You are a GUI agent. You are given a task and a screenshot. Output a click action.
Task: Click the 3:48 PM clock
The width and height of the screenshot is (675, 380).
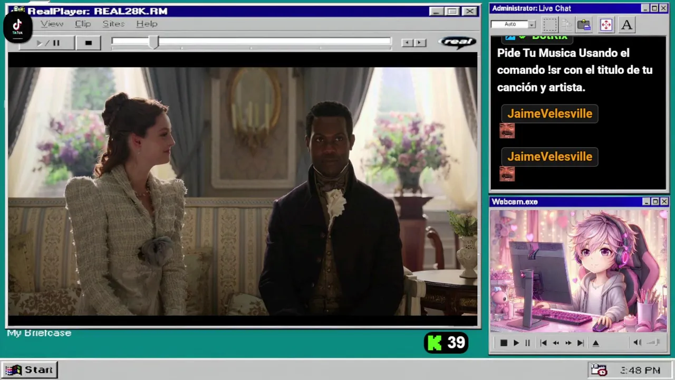[x=640, y=370]
